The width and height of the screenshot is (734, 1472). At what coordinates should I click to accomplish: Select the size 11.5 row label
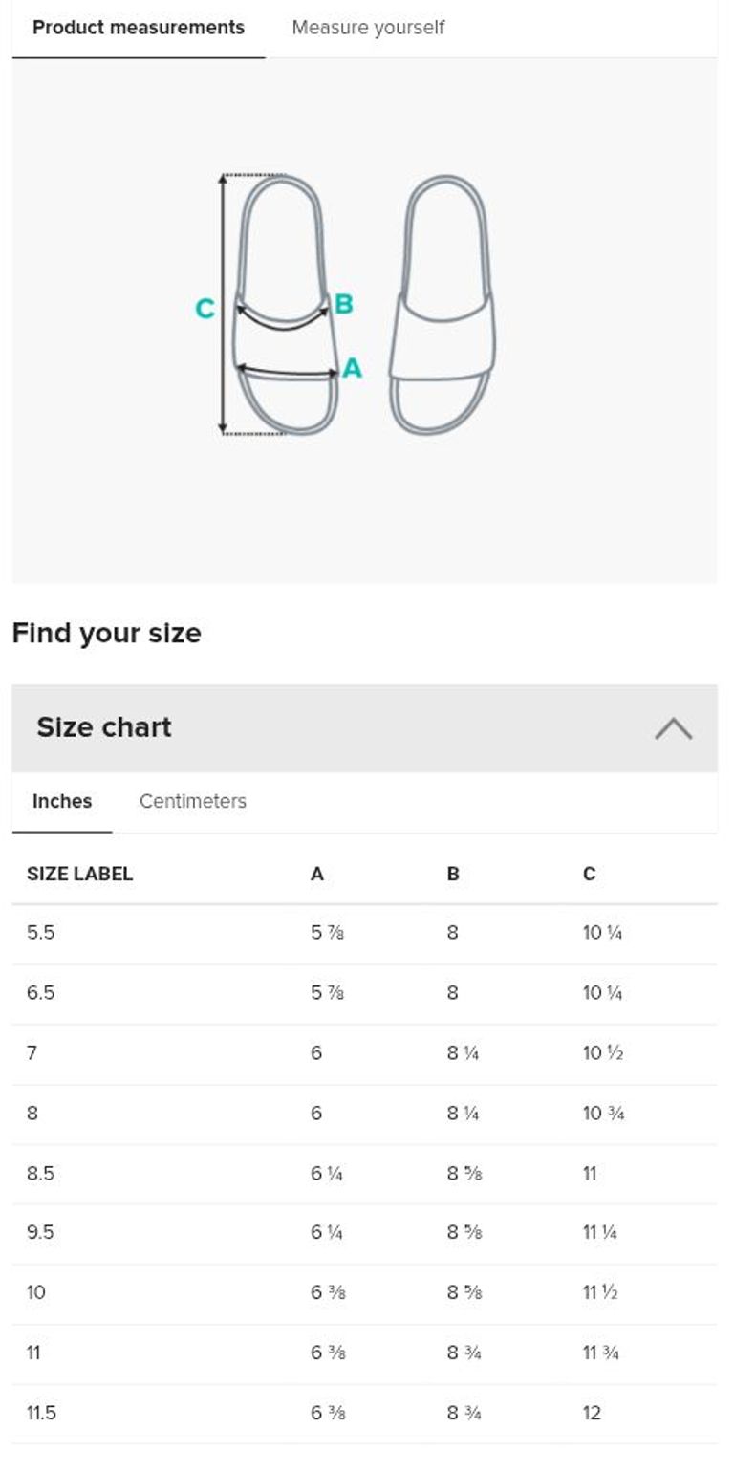pyautogui.click(x=41, y=1413)
